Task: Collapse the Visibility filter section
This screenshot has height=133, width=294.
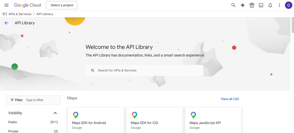Action: (55, 113)
